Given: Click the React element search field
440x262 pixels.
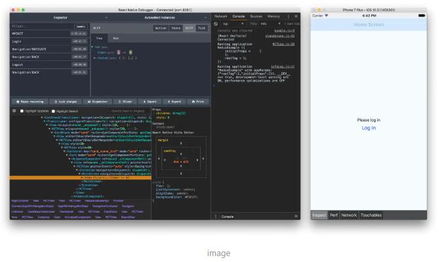Looking at the screenshot, I should [128, 111].
